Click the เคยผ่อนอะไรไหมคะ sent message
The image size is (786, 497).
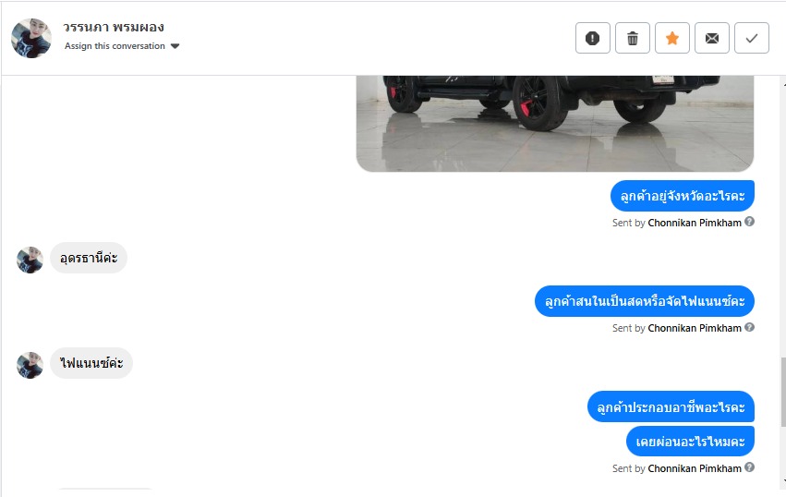(690, 442)
